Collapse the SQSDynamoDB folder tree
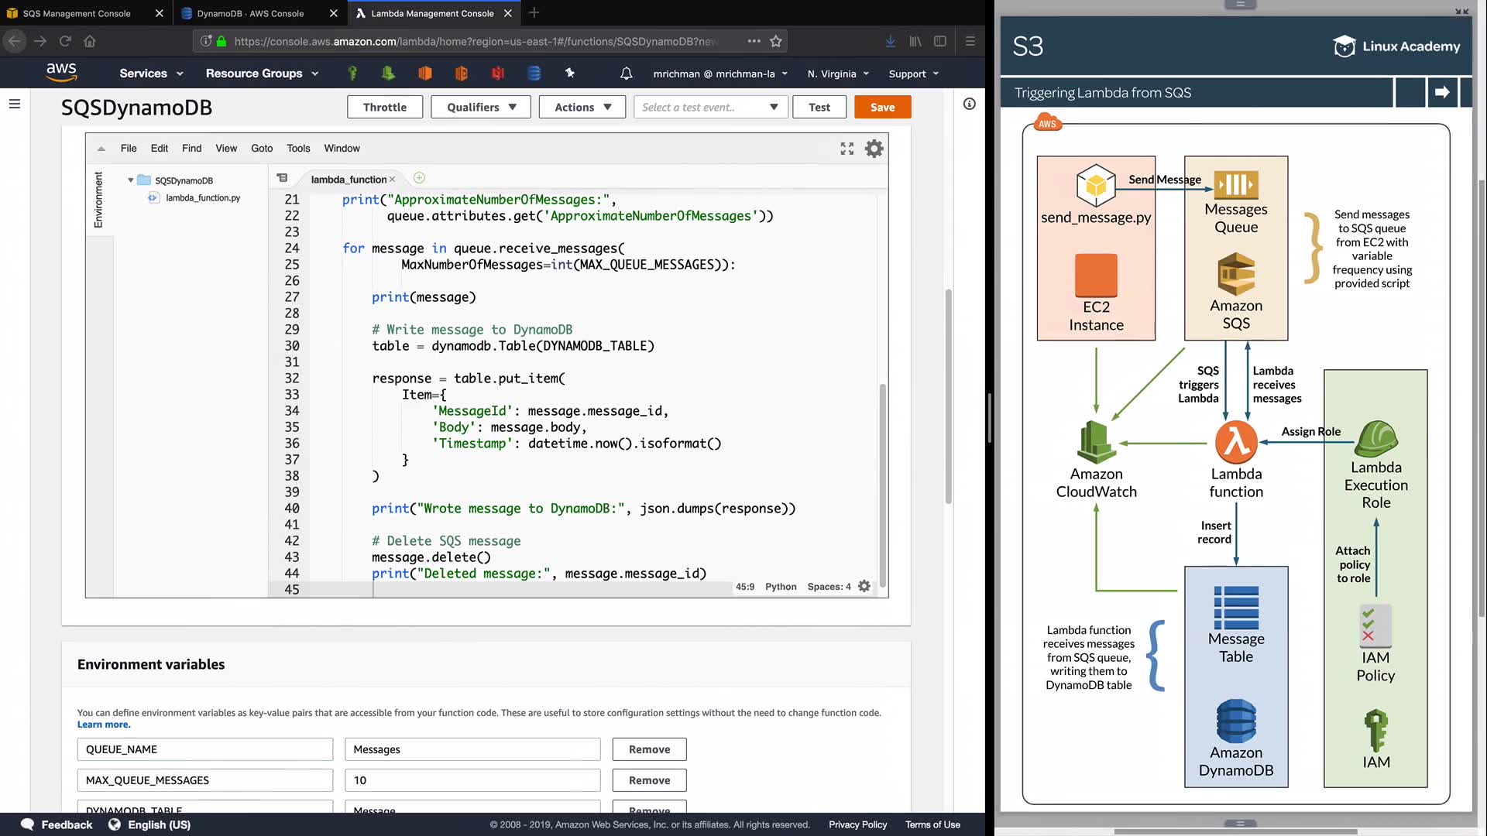The width and height of the screenshot is (1487, 836). (x=130, y=180)
